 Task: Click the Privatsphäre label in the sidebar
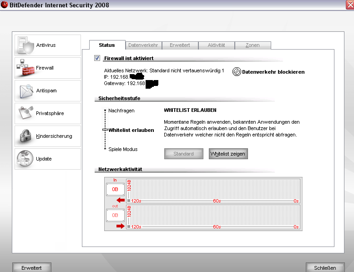50,113
